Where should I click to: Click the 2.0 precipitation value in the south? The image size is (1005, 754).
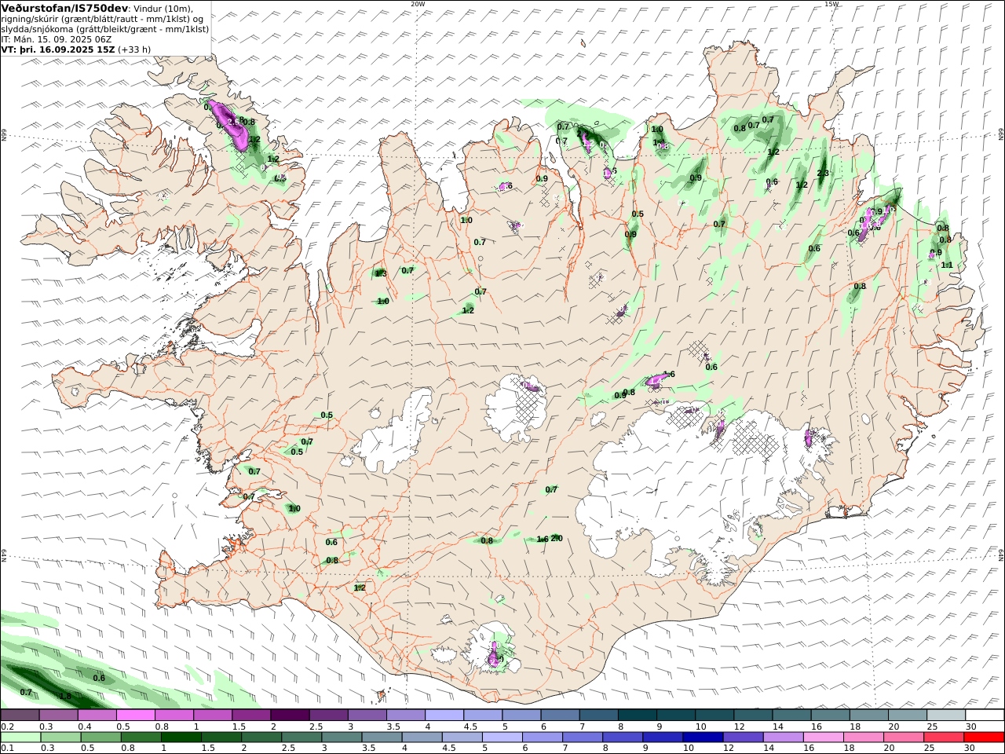[557, 538]
